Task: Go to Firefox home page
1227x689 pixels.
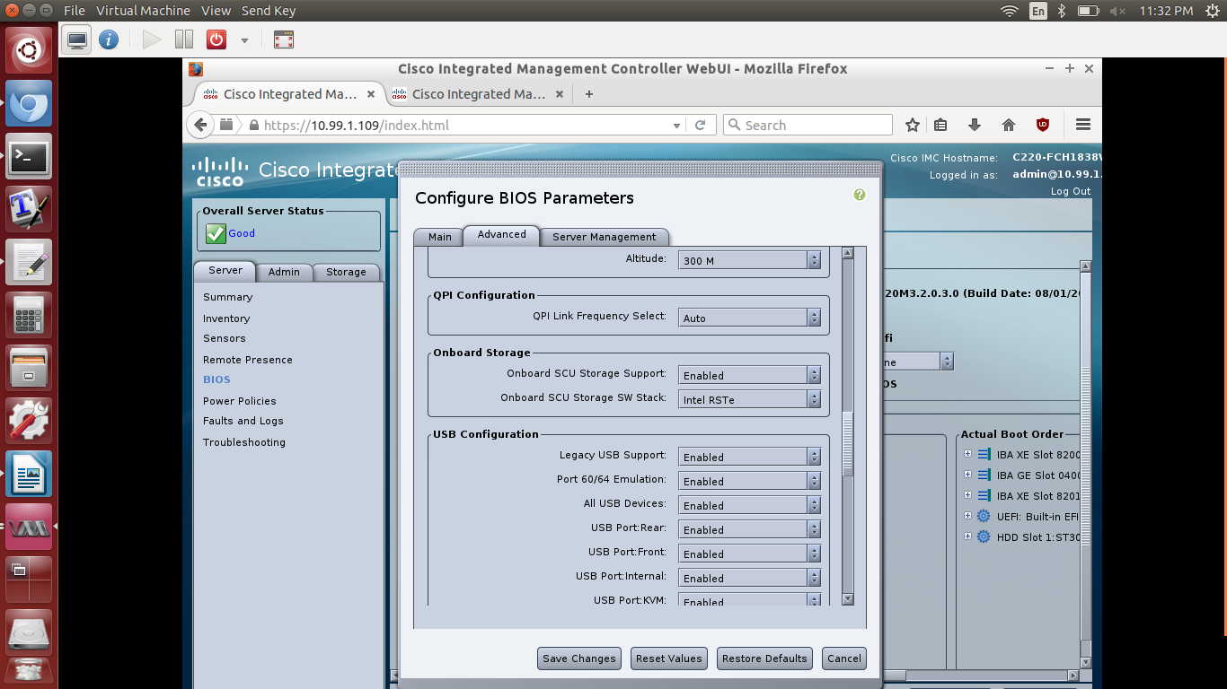Action: tap(1008, 125)
